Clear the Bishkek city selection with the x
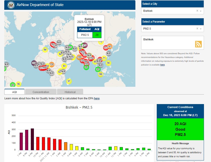This screenshot has height=162, width=211. tap(197, 11)
